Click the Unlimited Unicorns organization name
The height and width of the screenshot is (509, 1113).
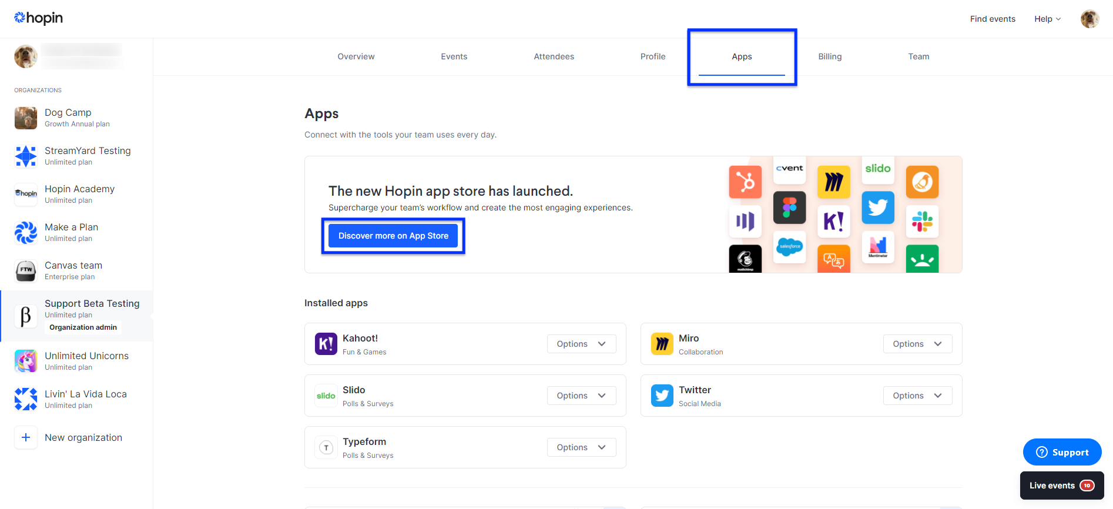coord(86,356)
